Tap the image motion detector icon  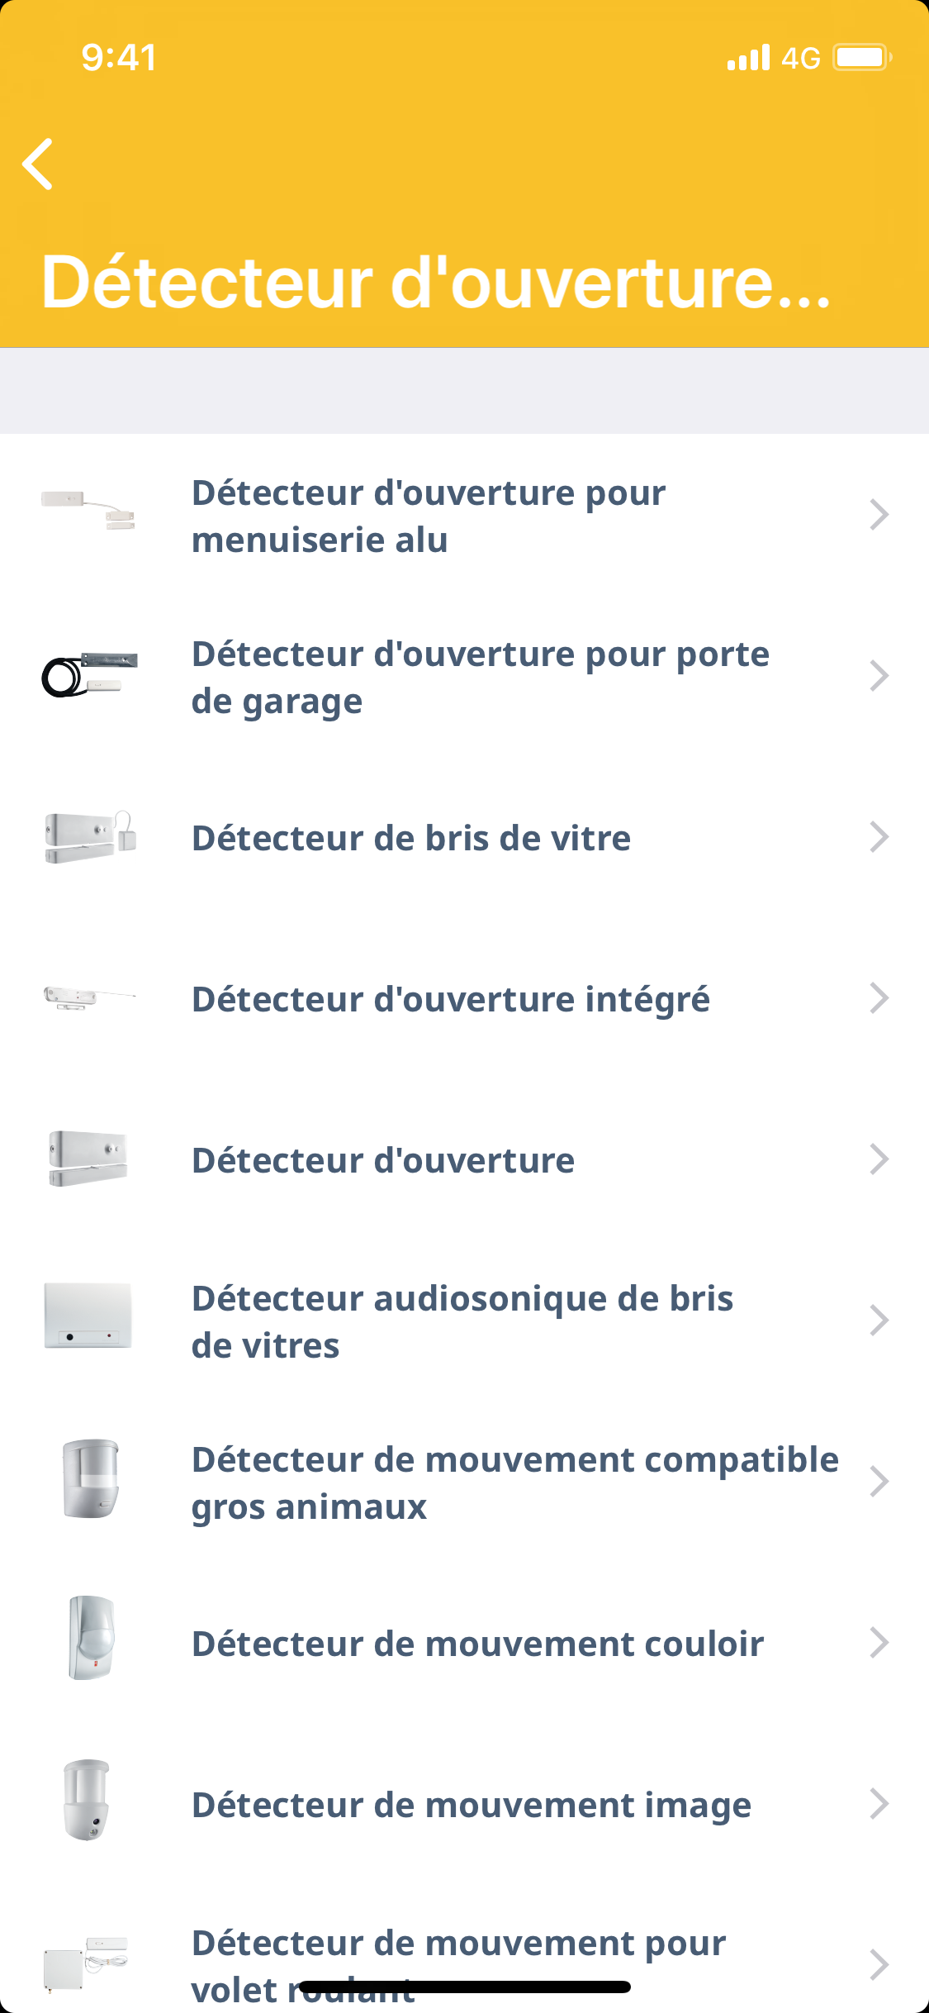pos(87,1800)
